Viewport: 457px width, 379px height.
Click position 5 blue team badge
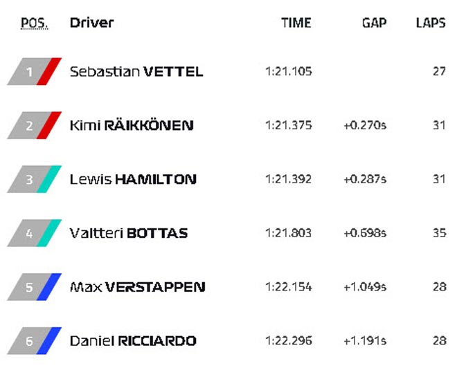[x=35, y=287]
